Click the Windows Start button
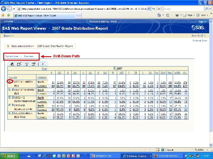This screenshot has width=213, height=159. click(x=10, y=156)
